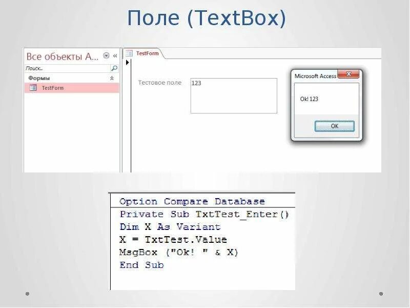The width and height of the screenshot is (410, 308).
Task: Open the navigation pane category dropdown arrow
Action: [x=106, y=55]
